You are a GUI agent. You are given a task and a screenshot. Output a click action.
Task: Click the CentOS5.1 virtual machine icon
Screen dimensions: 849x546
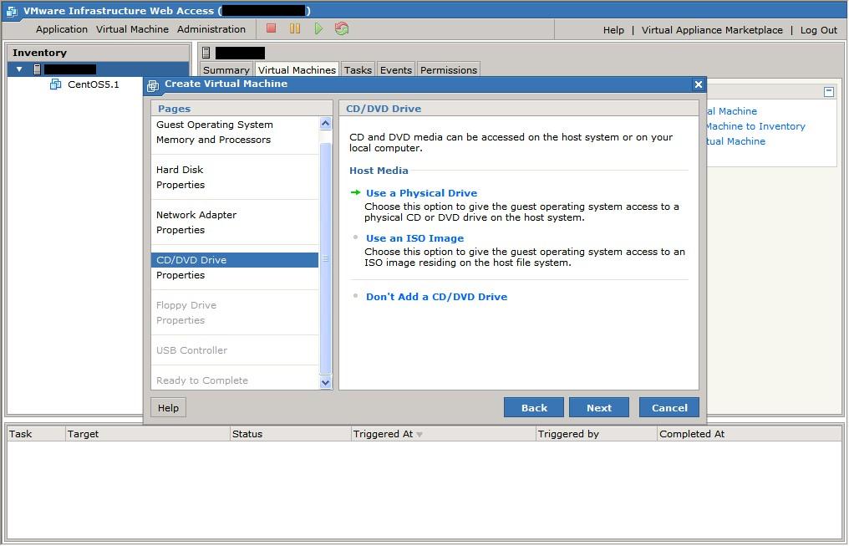coord(55,84)
